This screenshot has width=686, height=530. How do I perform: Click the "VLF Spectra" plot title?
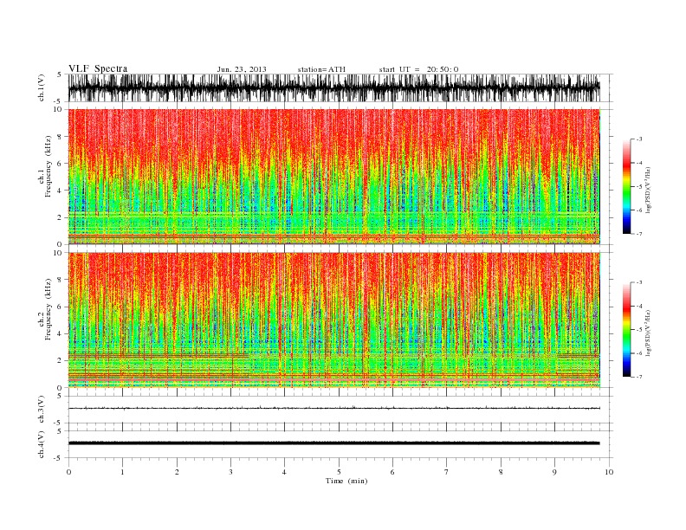pyautogui.click(x=98, y=68)
